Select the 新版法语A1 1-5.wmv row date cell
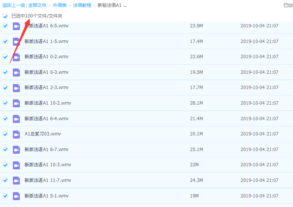293x207 pixels. 259,41
